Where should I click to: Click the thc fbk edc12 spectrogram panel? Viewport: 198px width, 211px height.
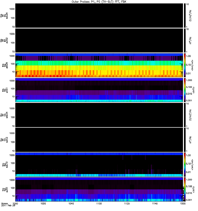pyautogui.click(x=99, y=165)
